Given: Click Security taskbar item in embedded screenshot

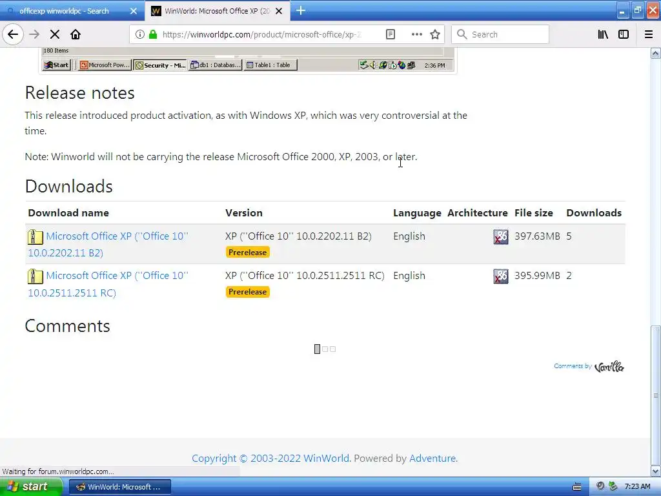Looking at the screenshot, I should (x=160, y=65).
